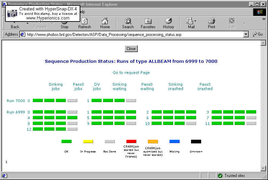
Task: Click the first green bar of Run 6999 sequence 3
Action: point(217,112)
